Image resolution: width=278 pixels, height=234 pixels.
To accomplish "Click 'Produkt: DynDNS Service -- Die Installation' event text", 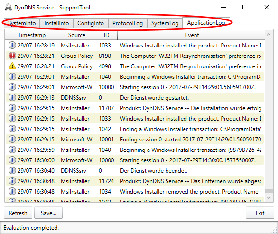I will [x=190, y=108].
